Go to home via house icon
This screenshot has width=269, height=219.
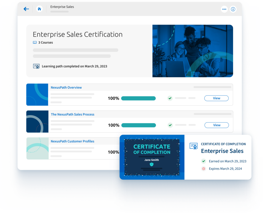[39, 9]
